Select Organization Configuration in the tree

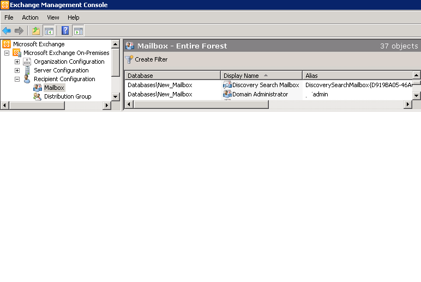pos(69,62)
